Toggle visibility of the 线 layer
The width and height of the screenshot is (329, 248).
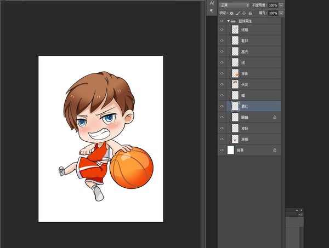222,62
